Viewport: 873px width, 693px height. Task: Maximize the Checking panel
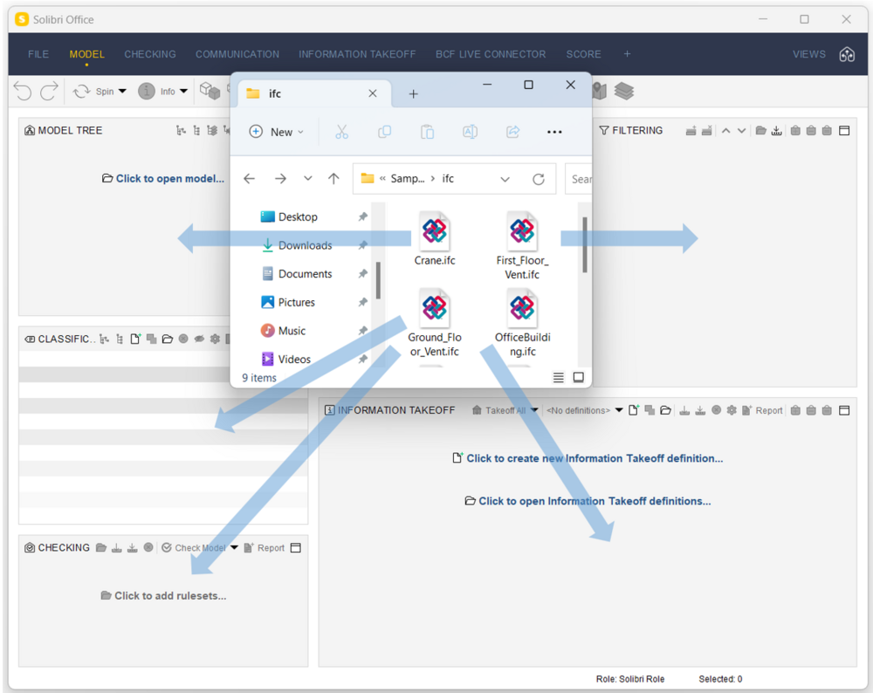[x=296, y=548]
